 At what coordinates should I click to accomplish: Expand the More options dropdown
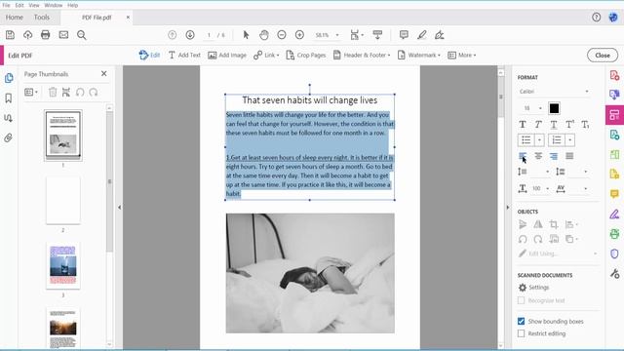coord(461,55)
